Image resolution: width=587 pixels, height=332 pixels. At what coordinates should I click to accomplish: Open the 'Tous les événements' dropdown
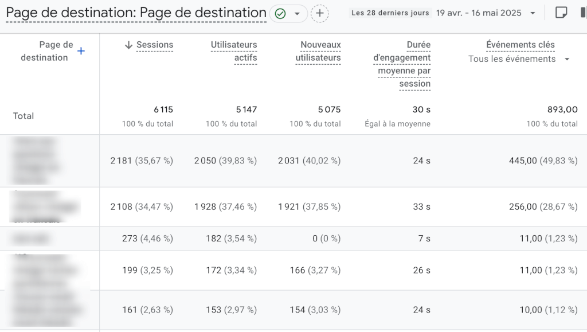pos(519,59)
